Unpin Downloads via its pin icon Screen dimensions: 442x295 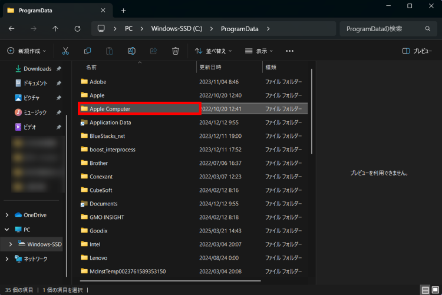(58, 68)
